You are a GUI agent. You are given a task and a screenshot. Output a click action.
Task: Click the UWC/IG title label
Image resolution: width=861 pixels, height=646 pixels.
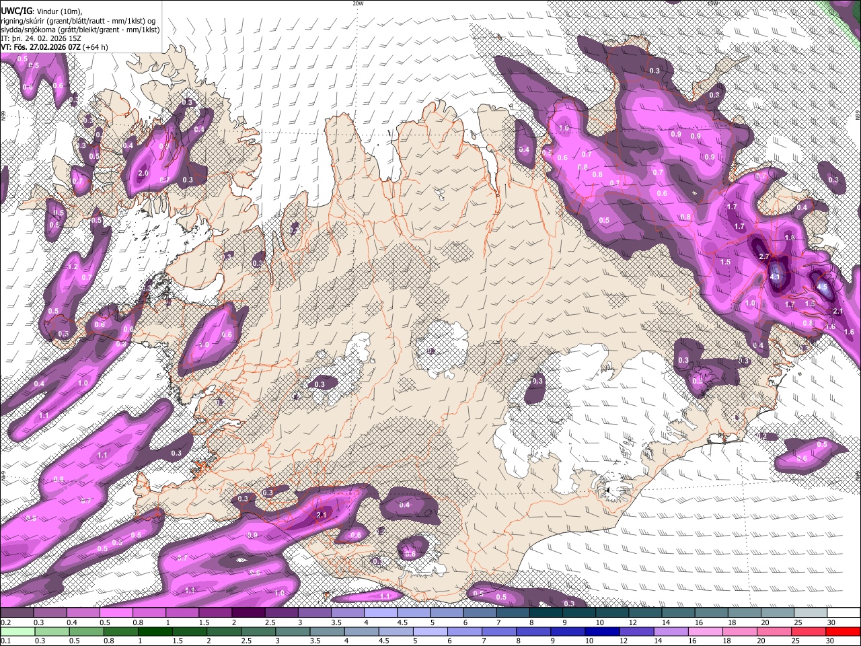pyautogui.click(x=16, y=11)
